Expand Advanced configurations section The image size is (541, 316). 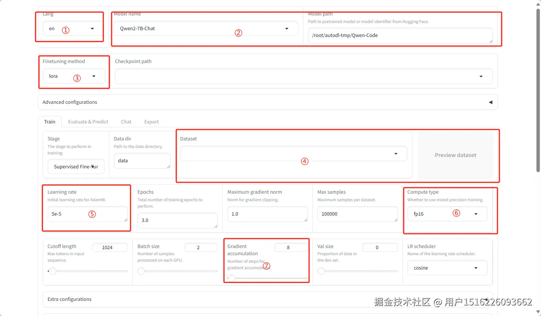click(x=268, y=102)
